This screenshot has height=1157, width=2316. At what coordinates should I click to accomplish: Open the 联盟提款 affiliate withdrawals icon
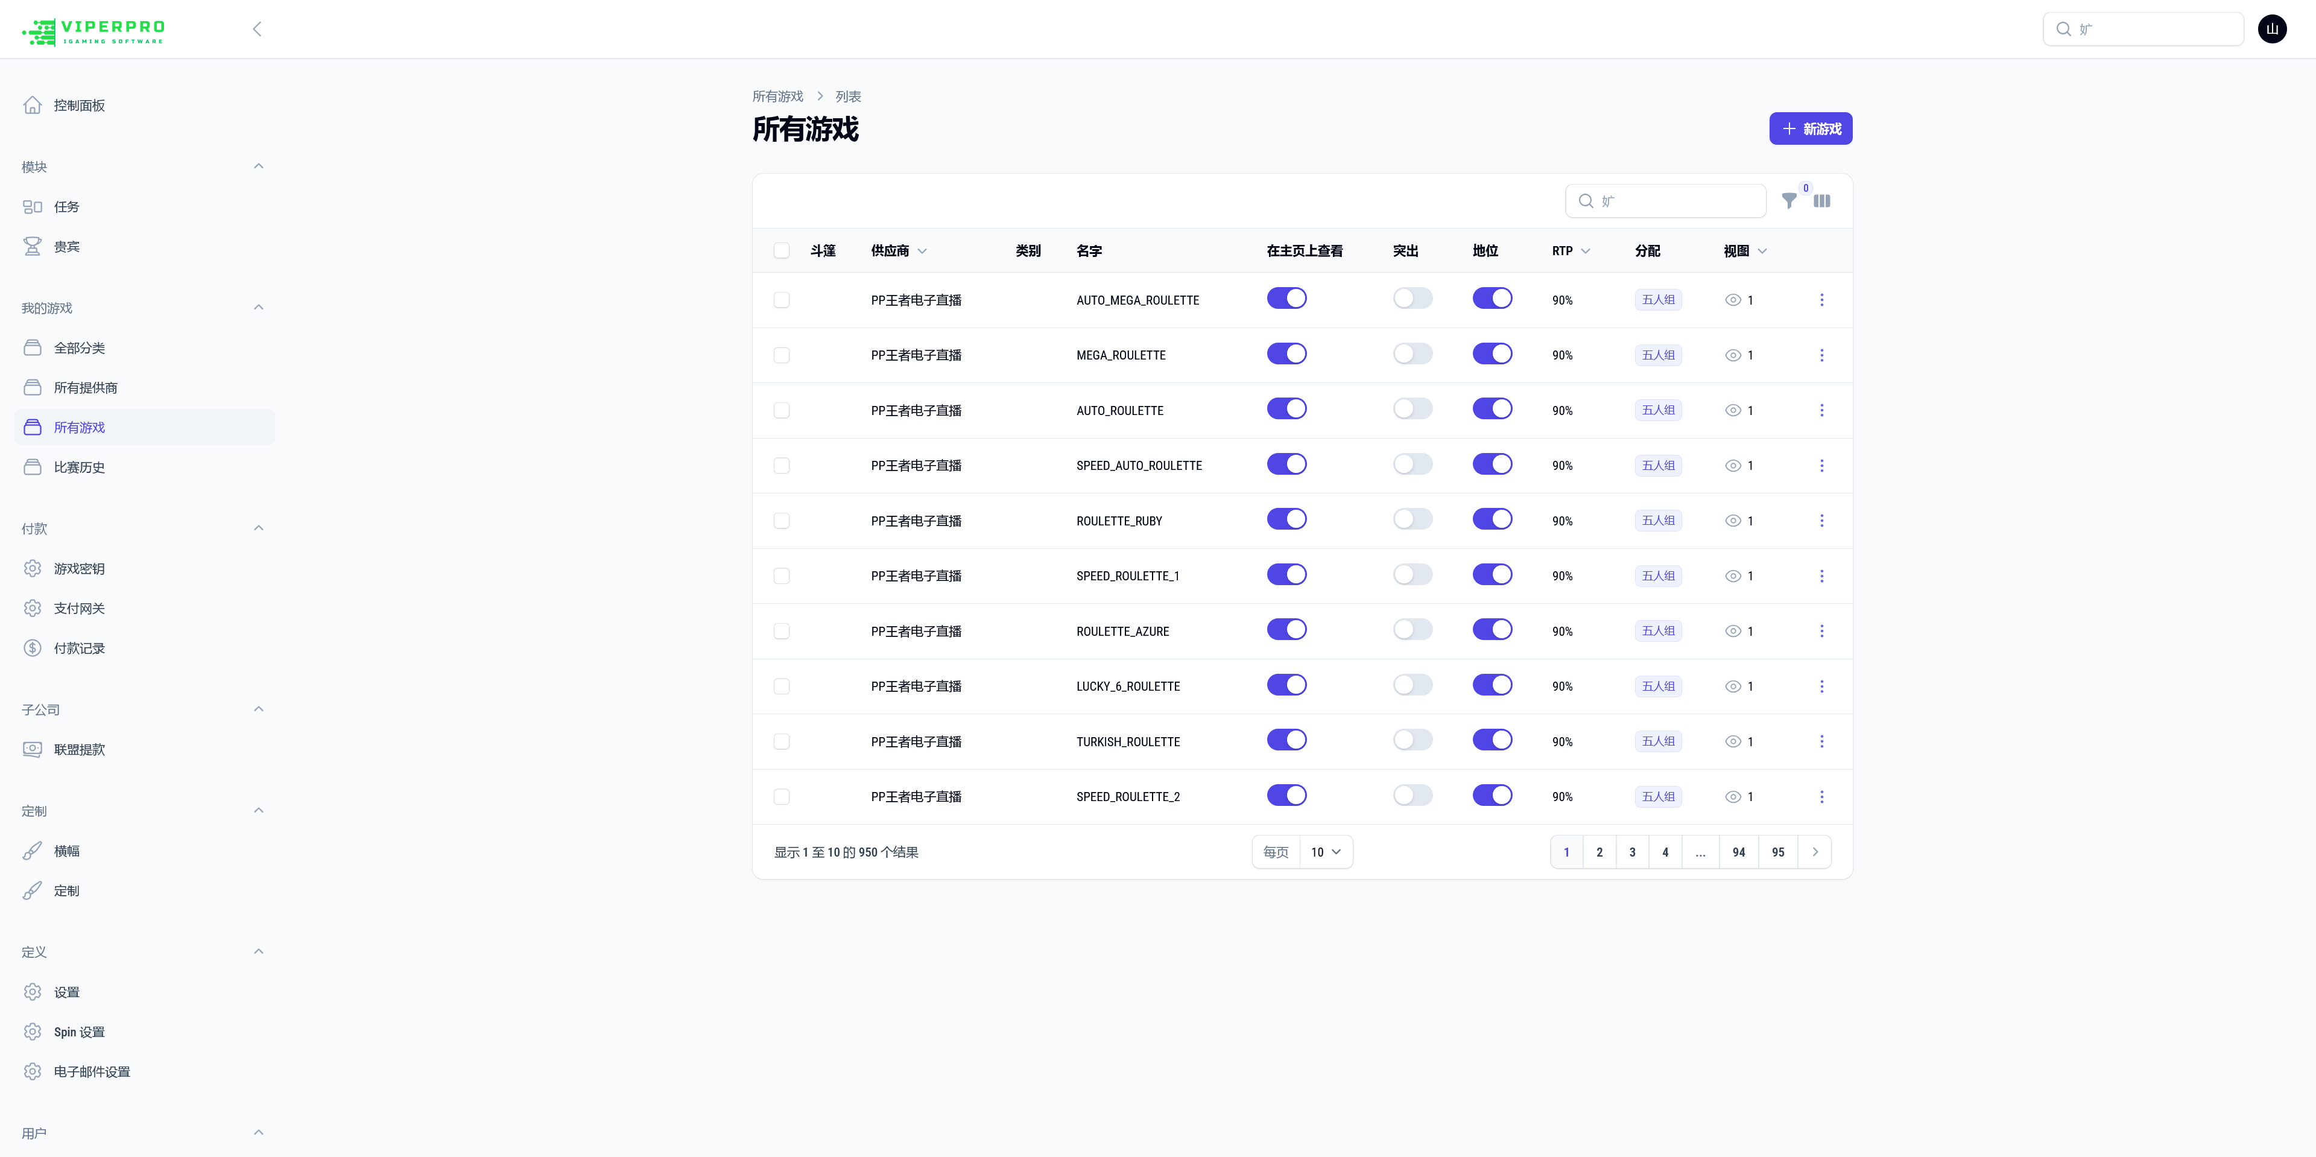(x=33, y=749)
